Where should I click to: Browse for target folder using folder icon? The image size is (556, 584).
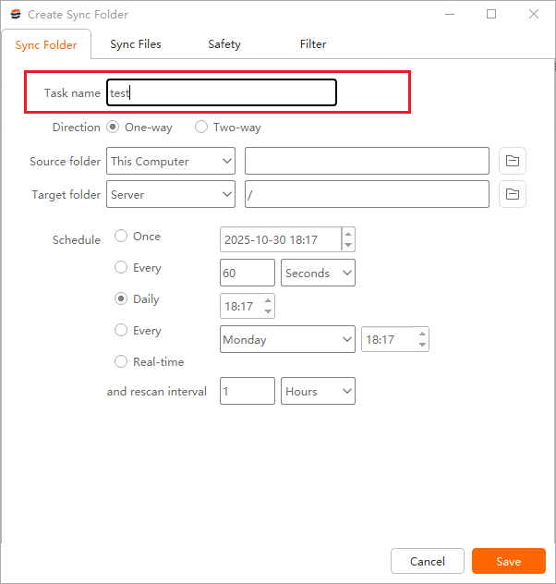tap(513, 194)
